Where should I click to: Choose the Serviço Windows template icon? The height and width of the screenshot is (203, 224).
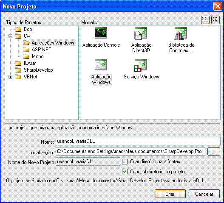(141, 65)
